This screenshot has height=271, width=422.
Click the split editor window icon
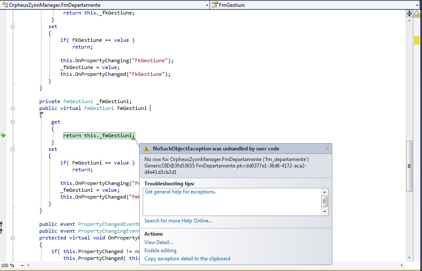(x=409, y=14)
